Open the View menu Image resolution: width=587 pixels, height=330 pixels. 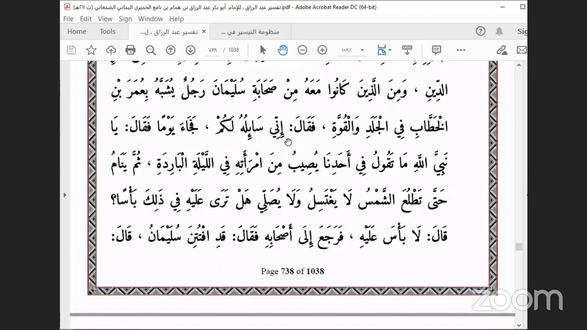point(105,19)
